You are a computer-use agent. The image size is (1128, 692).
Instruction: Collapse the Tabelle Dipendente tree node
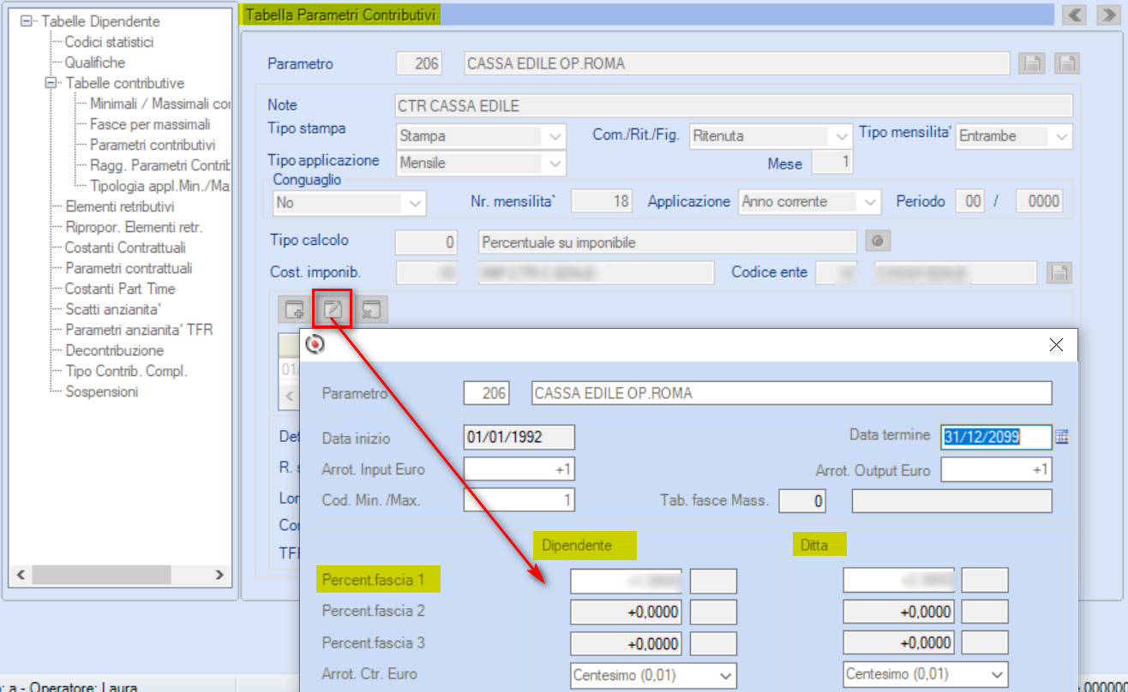coord(26,21)
